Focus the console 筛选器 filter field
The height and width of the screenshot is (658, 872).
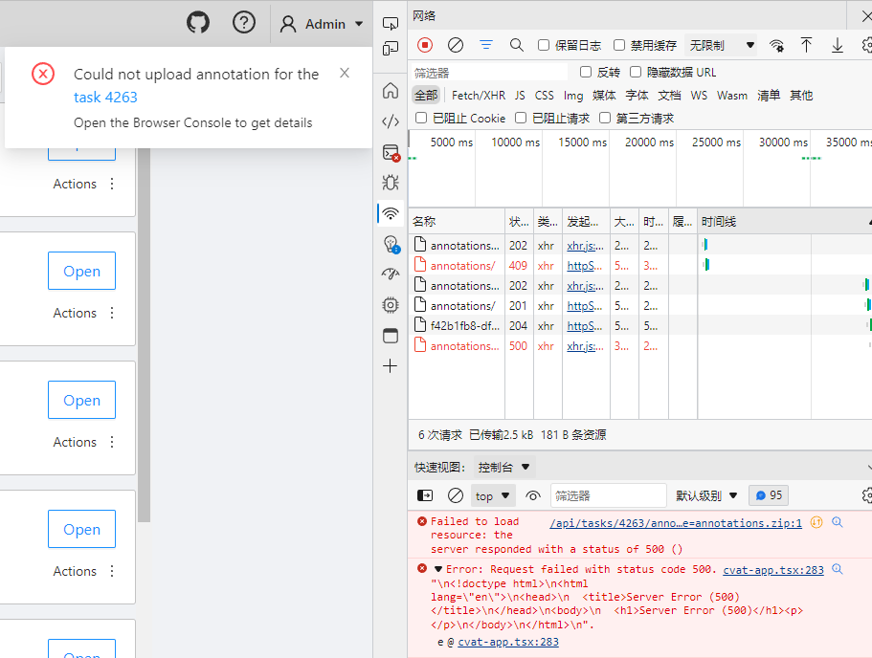tap(609, 495)
